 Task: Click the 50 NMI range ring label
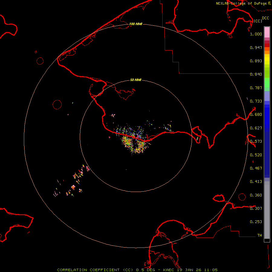[x=136, y=80]
